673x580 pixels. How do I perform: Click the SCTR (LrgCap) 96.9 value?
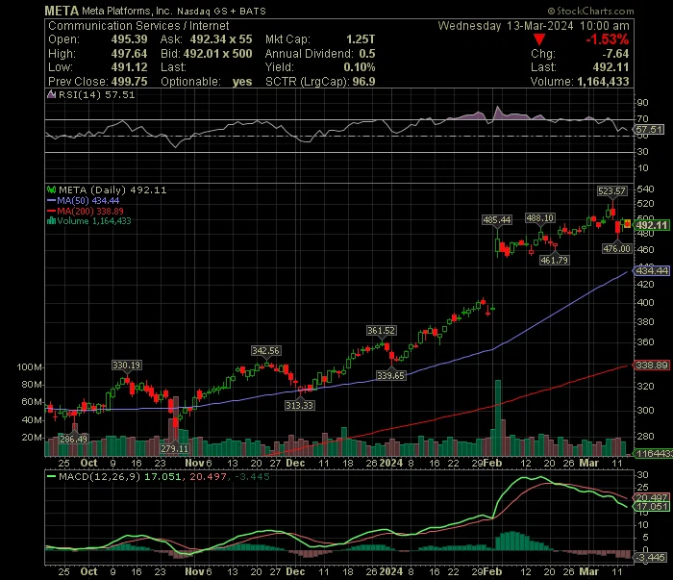pyautogui.click(x=363, y=82)
